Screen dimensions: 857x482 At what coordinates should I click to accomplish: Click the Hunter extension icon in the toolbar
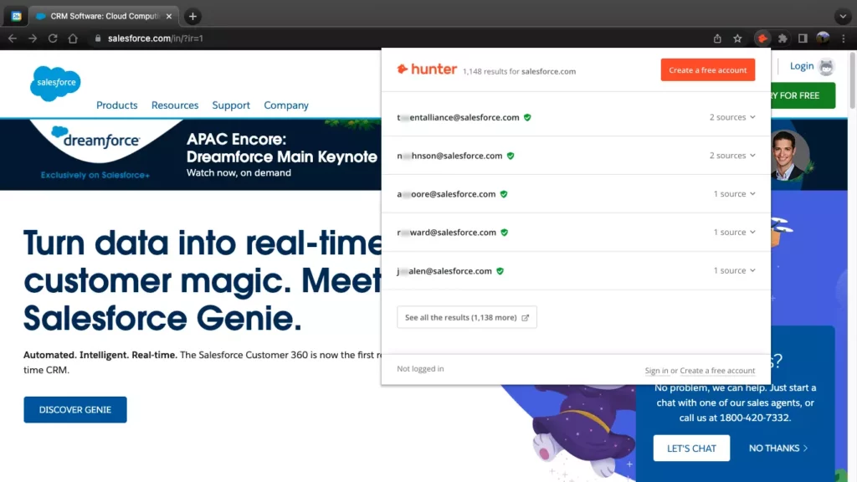(762, 38)
